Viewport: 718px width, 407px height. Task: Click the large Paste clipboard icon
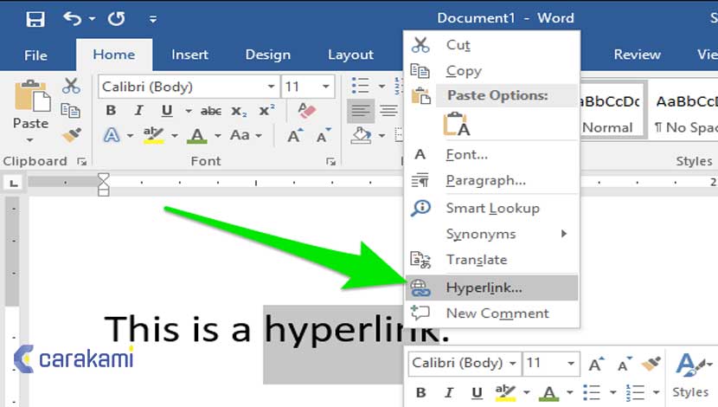point(32,96)
